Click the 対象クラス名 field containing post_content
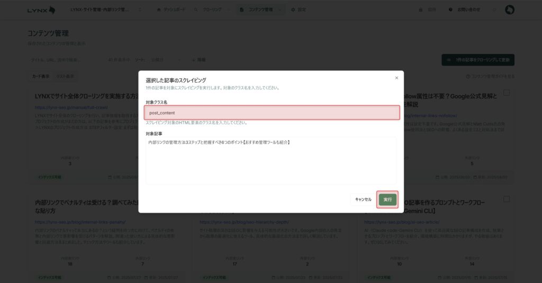This screenshot has height=283, width=542. point(272,113)
